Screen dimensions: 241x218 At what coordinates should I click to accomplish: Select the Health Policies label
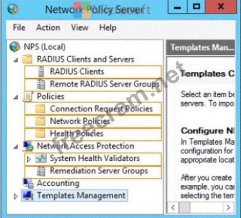(x=77, y=133)
